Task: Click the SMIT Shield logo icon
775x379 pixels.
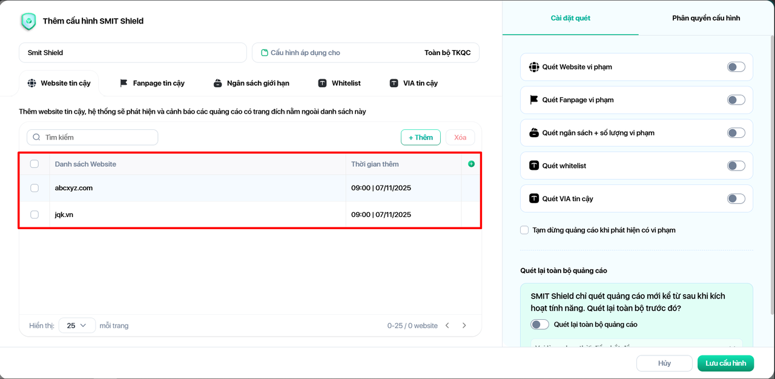Action: (28, 21)
